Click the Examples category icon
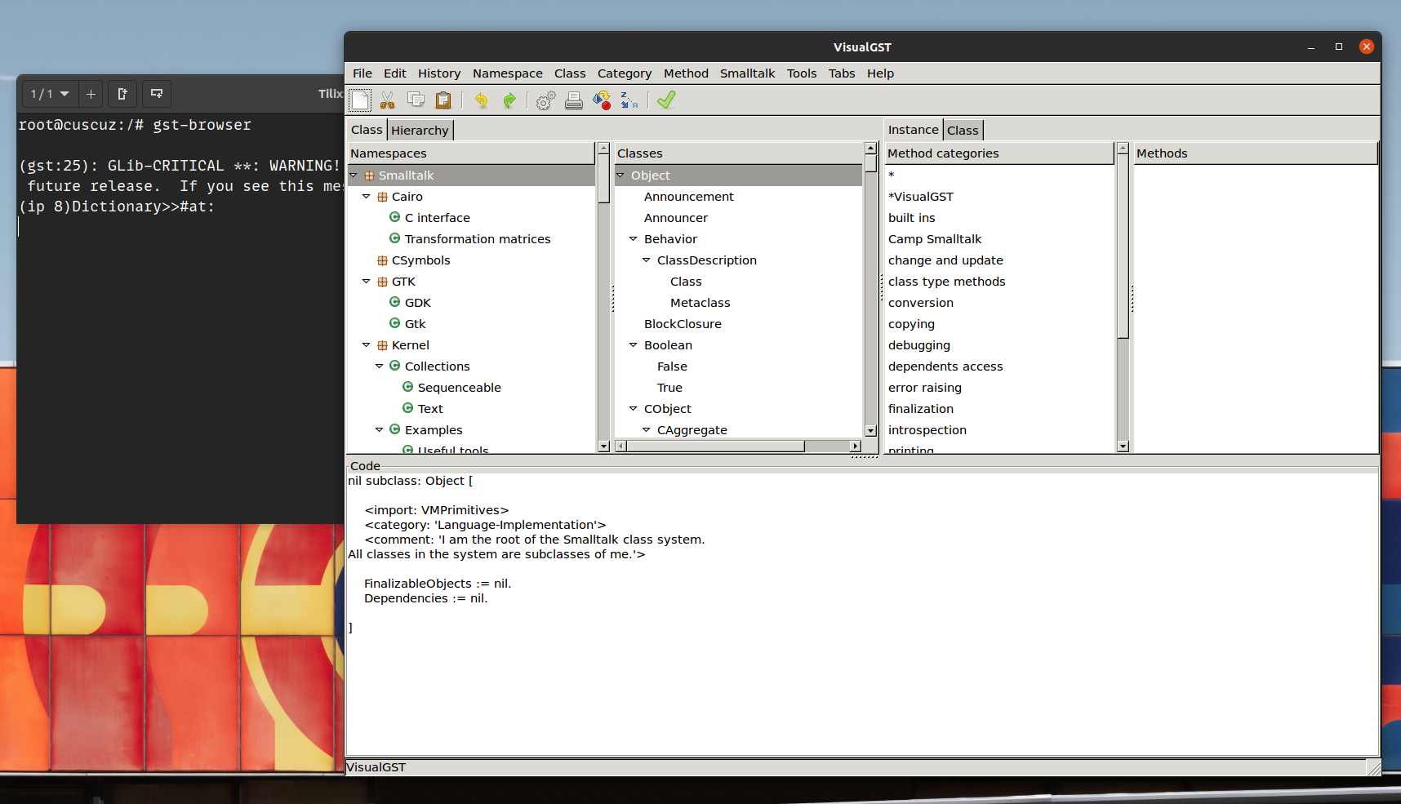This screenshot has height=804, width=1401. coord(395,429)
